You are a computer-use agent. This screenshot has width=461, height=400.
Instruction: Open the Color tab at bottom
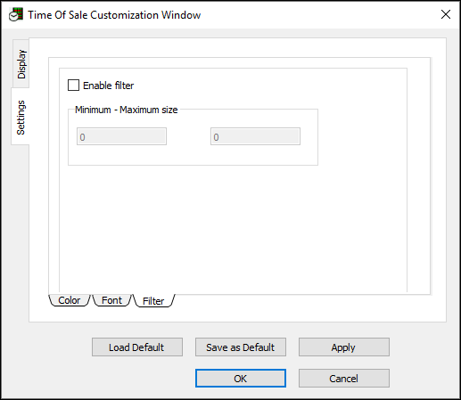tap(70, 300)
